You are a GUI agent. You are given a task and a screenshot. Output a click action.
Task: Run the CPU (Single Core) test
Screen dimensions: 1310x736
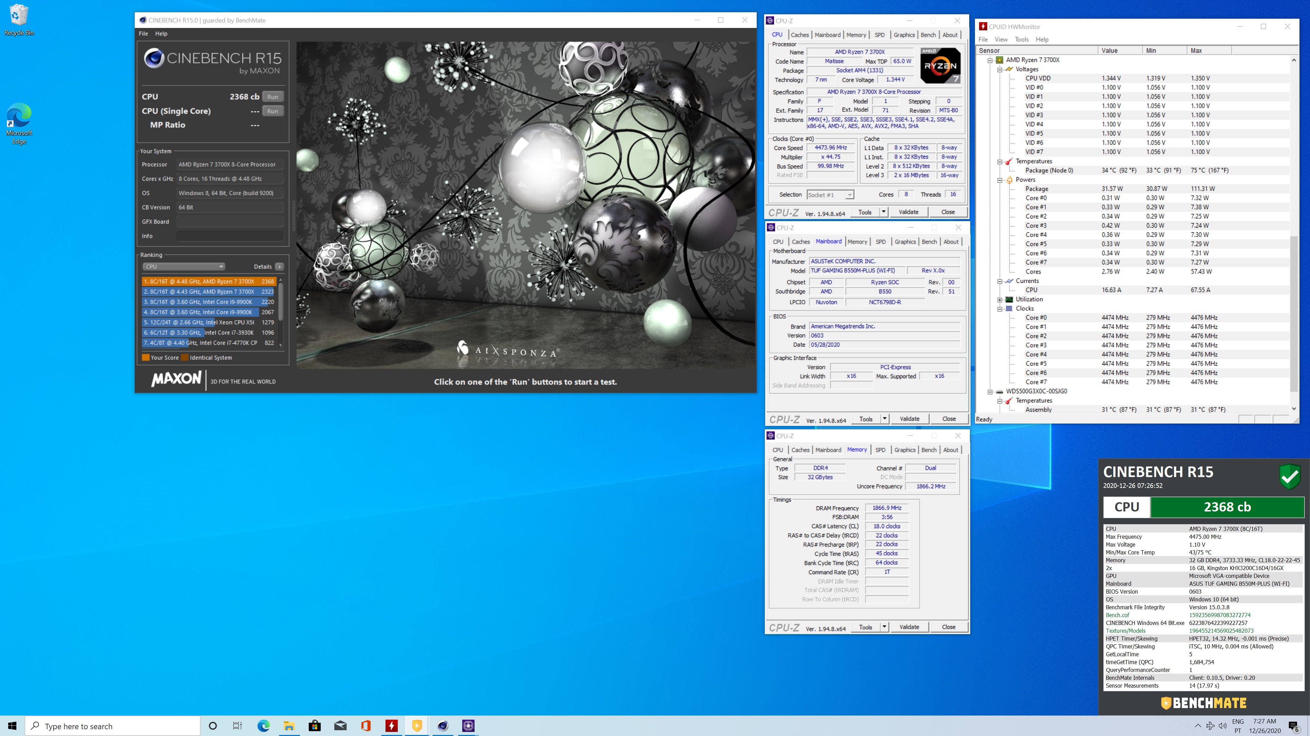273,111
